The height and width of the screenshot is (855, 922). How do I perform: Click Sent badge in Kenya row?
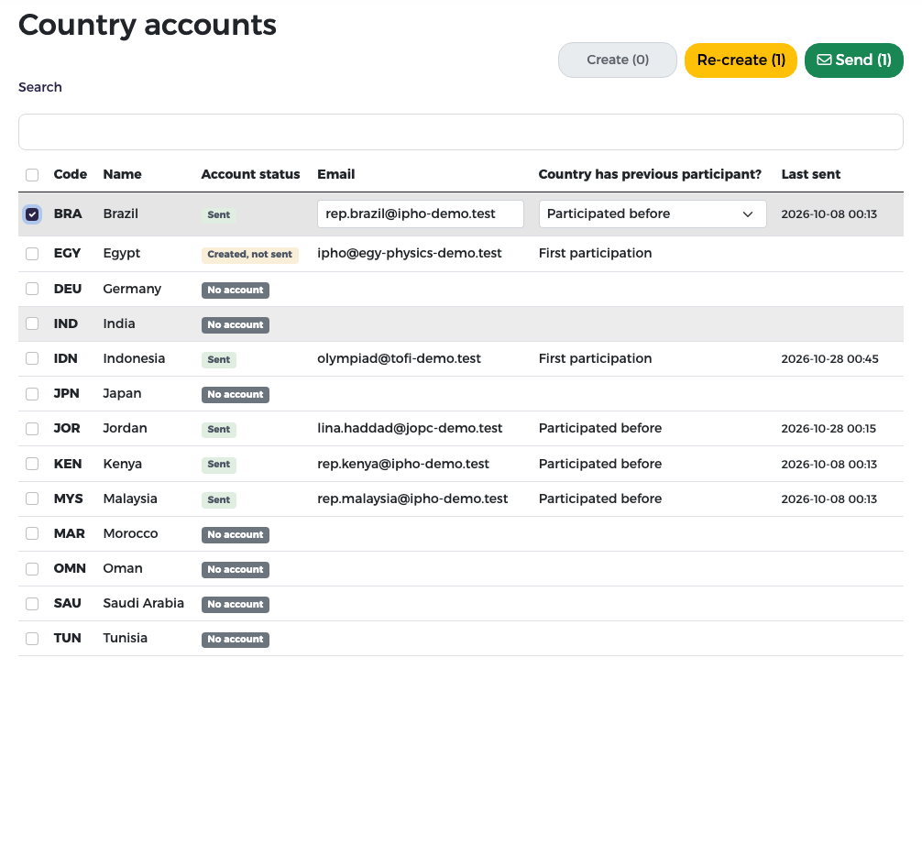coord(219,464)
